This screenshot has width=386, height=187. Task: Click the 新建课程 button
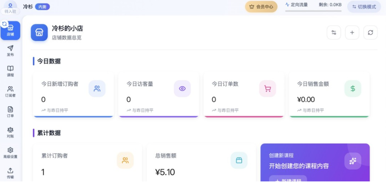(288, 178)
